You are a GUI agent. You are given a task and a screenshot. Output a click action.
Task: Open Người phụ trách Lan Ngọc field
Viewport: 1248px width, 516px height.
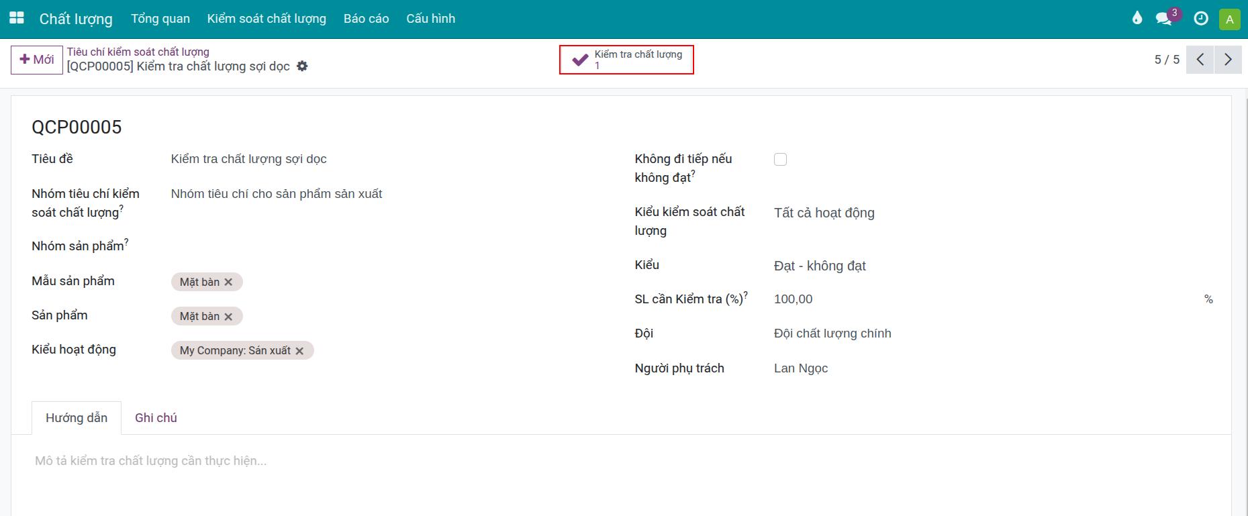[993, 368]
